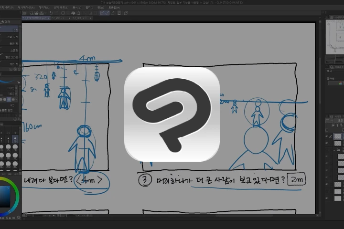Viewport: 344px width, 229px height.
Task: Hide the layer just below the selected layer
Action: 327,143
